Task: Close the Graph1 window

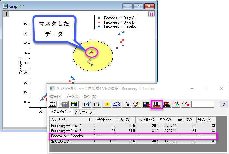Action: point(149,6)
